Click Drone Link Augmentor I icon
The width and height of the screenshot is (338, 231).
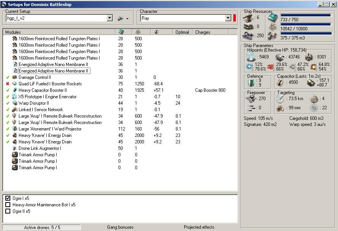(15, 148)
